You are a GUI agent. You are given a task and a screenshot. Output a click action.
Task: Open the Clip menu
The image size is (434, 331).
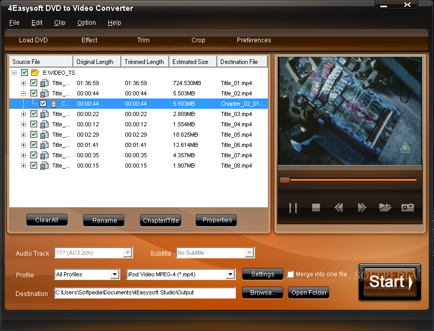pyautogui.click(x=60, y=23)
